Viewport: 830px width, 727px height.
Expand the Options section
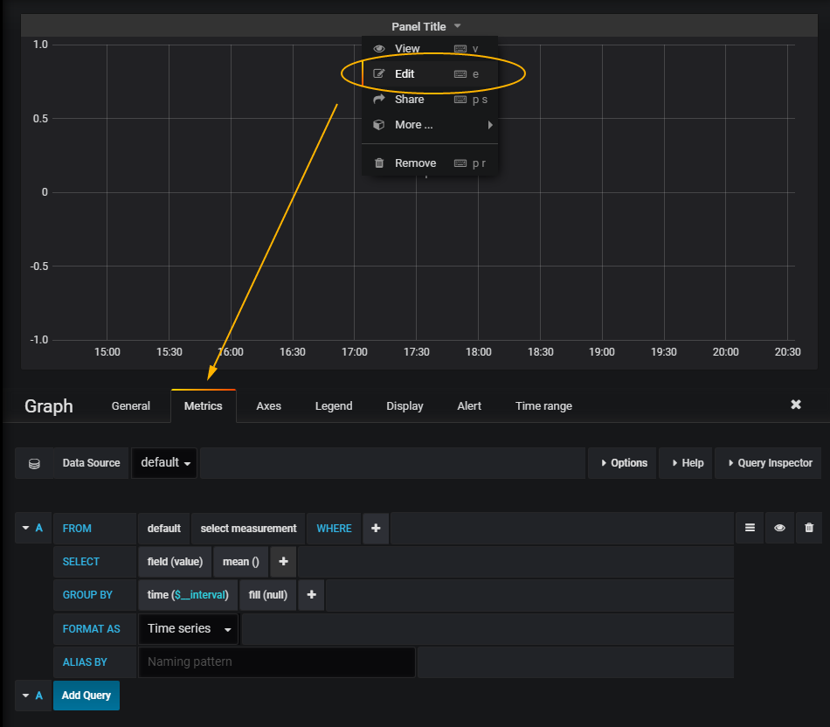[622, 463]
